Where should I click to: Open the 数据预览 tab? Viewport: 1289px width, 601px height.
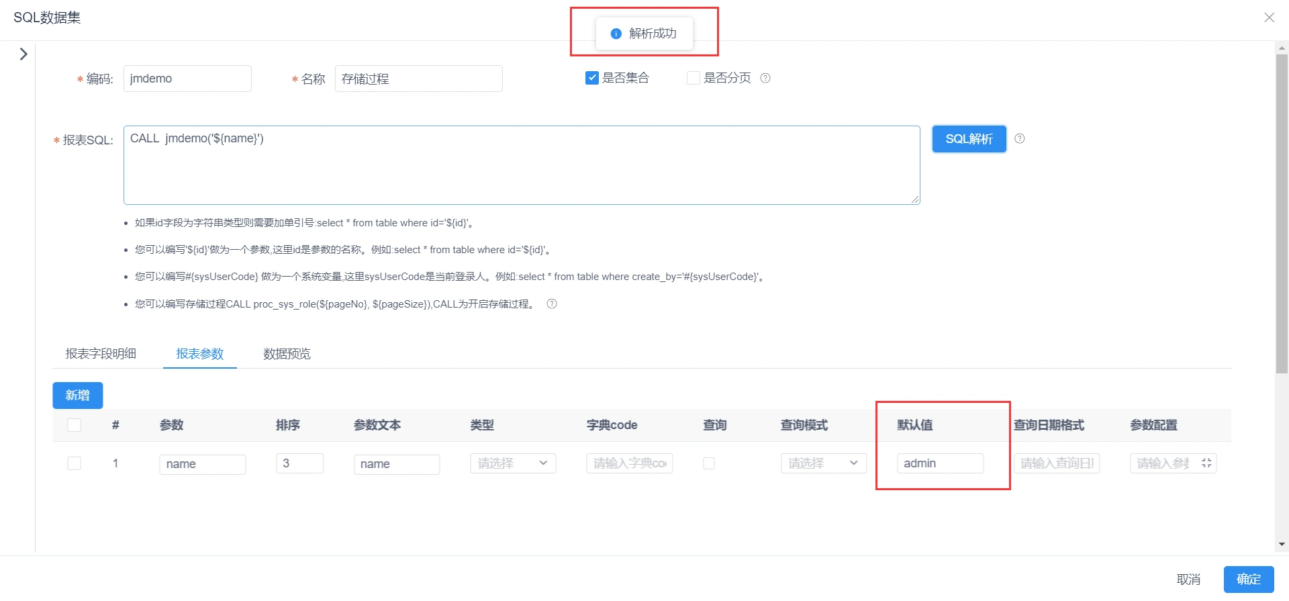click(x=287, y=354)
